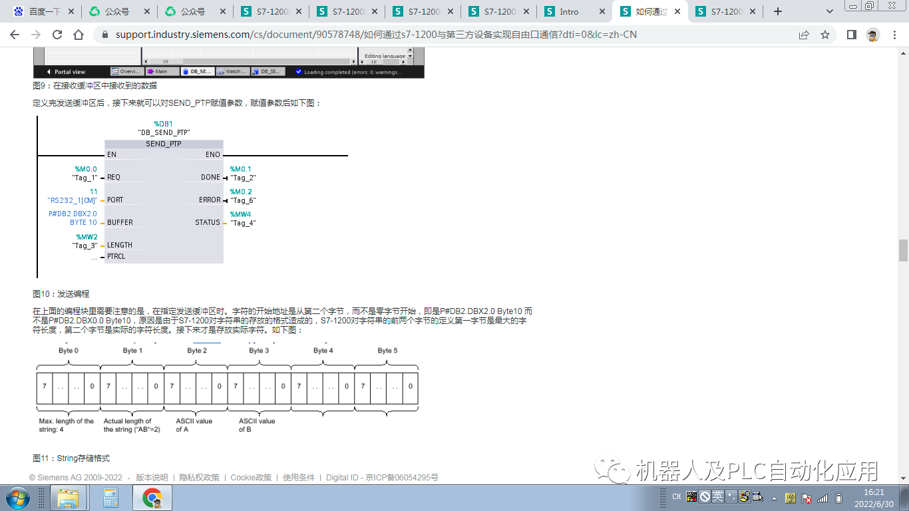Toggle the IME circle-slash status button
Viewport: 909px width, 511px height.
(705, 496)
